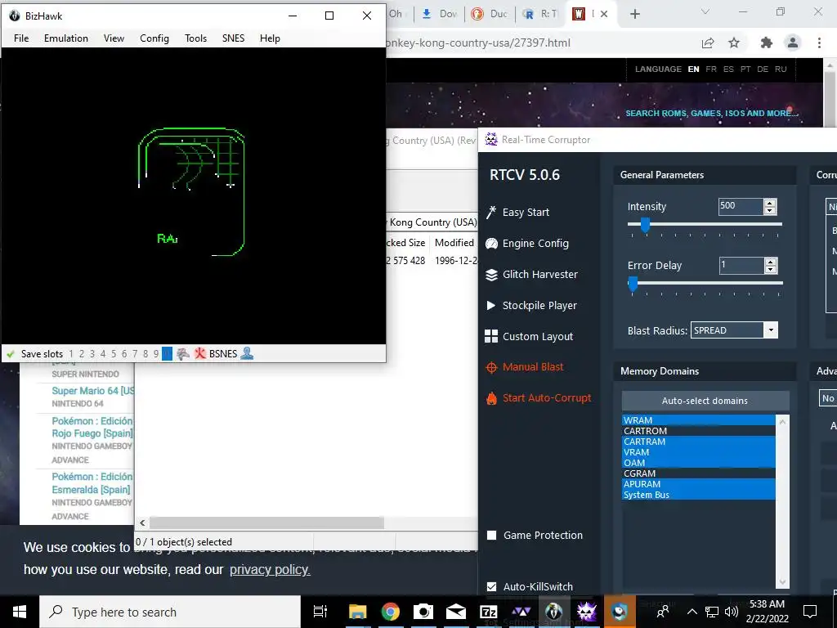Open Chrome profile avatar
Screen dimensions: 837x628
(x=793, y=43)
